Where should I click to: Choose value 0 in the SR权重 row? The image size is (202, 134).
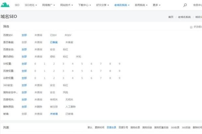pos(35,64)
